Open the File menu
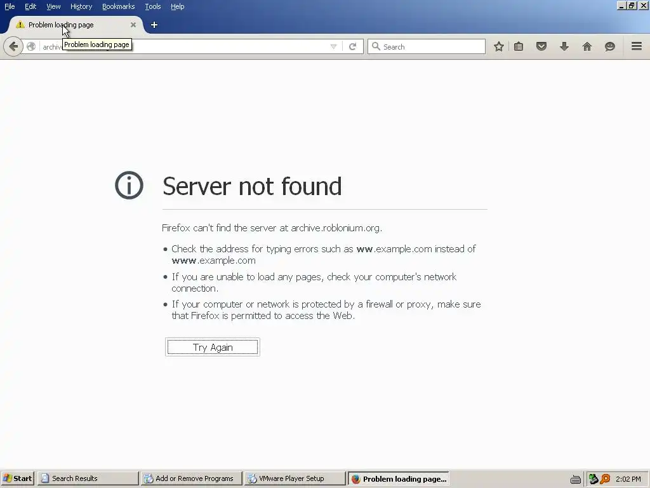This screenshot has height=488, width=650. coord(10,6)
